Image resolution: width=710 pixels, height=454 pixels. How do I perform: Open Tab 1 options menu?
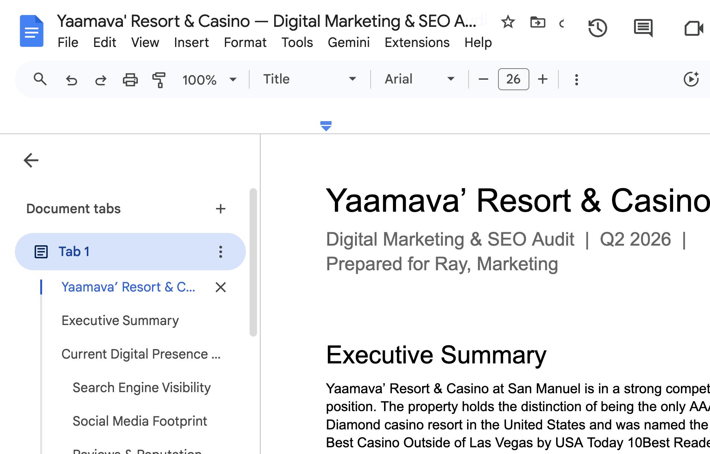tap(221, 252)
